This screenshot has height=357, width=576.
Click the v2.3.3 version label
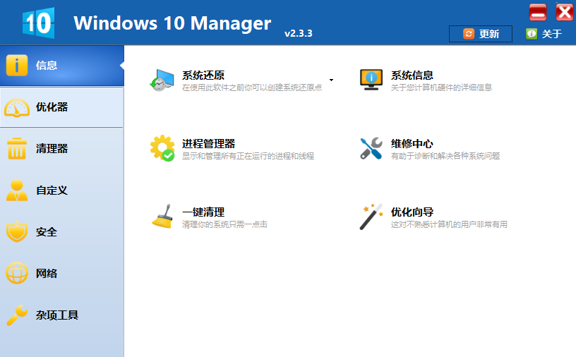pyautogui.click(x=299, y=33)
